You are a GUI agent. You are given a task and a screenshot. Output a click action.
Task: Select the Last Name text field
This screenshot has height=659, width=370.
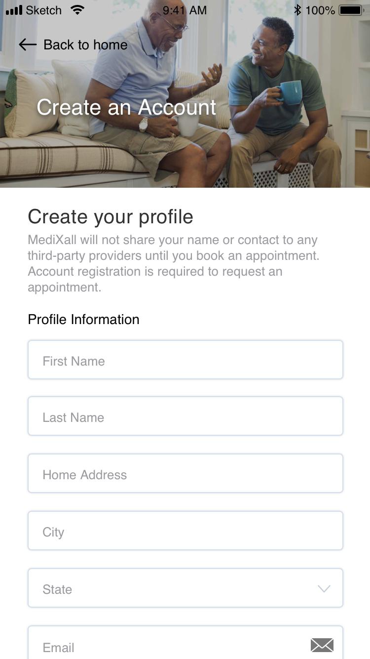[x=185, y=416]
